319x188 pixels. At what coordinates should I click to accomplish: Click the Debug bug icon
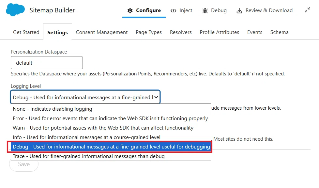click(205, 10)
